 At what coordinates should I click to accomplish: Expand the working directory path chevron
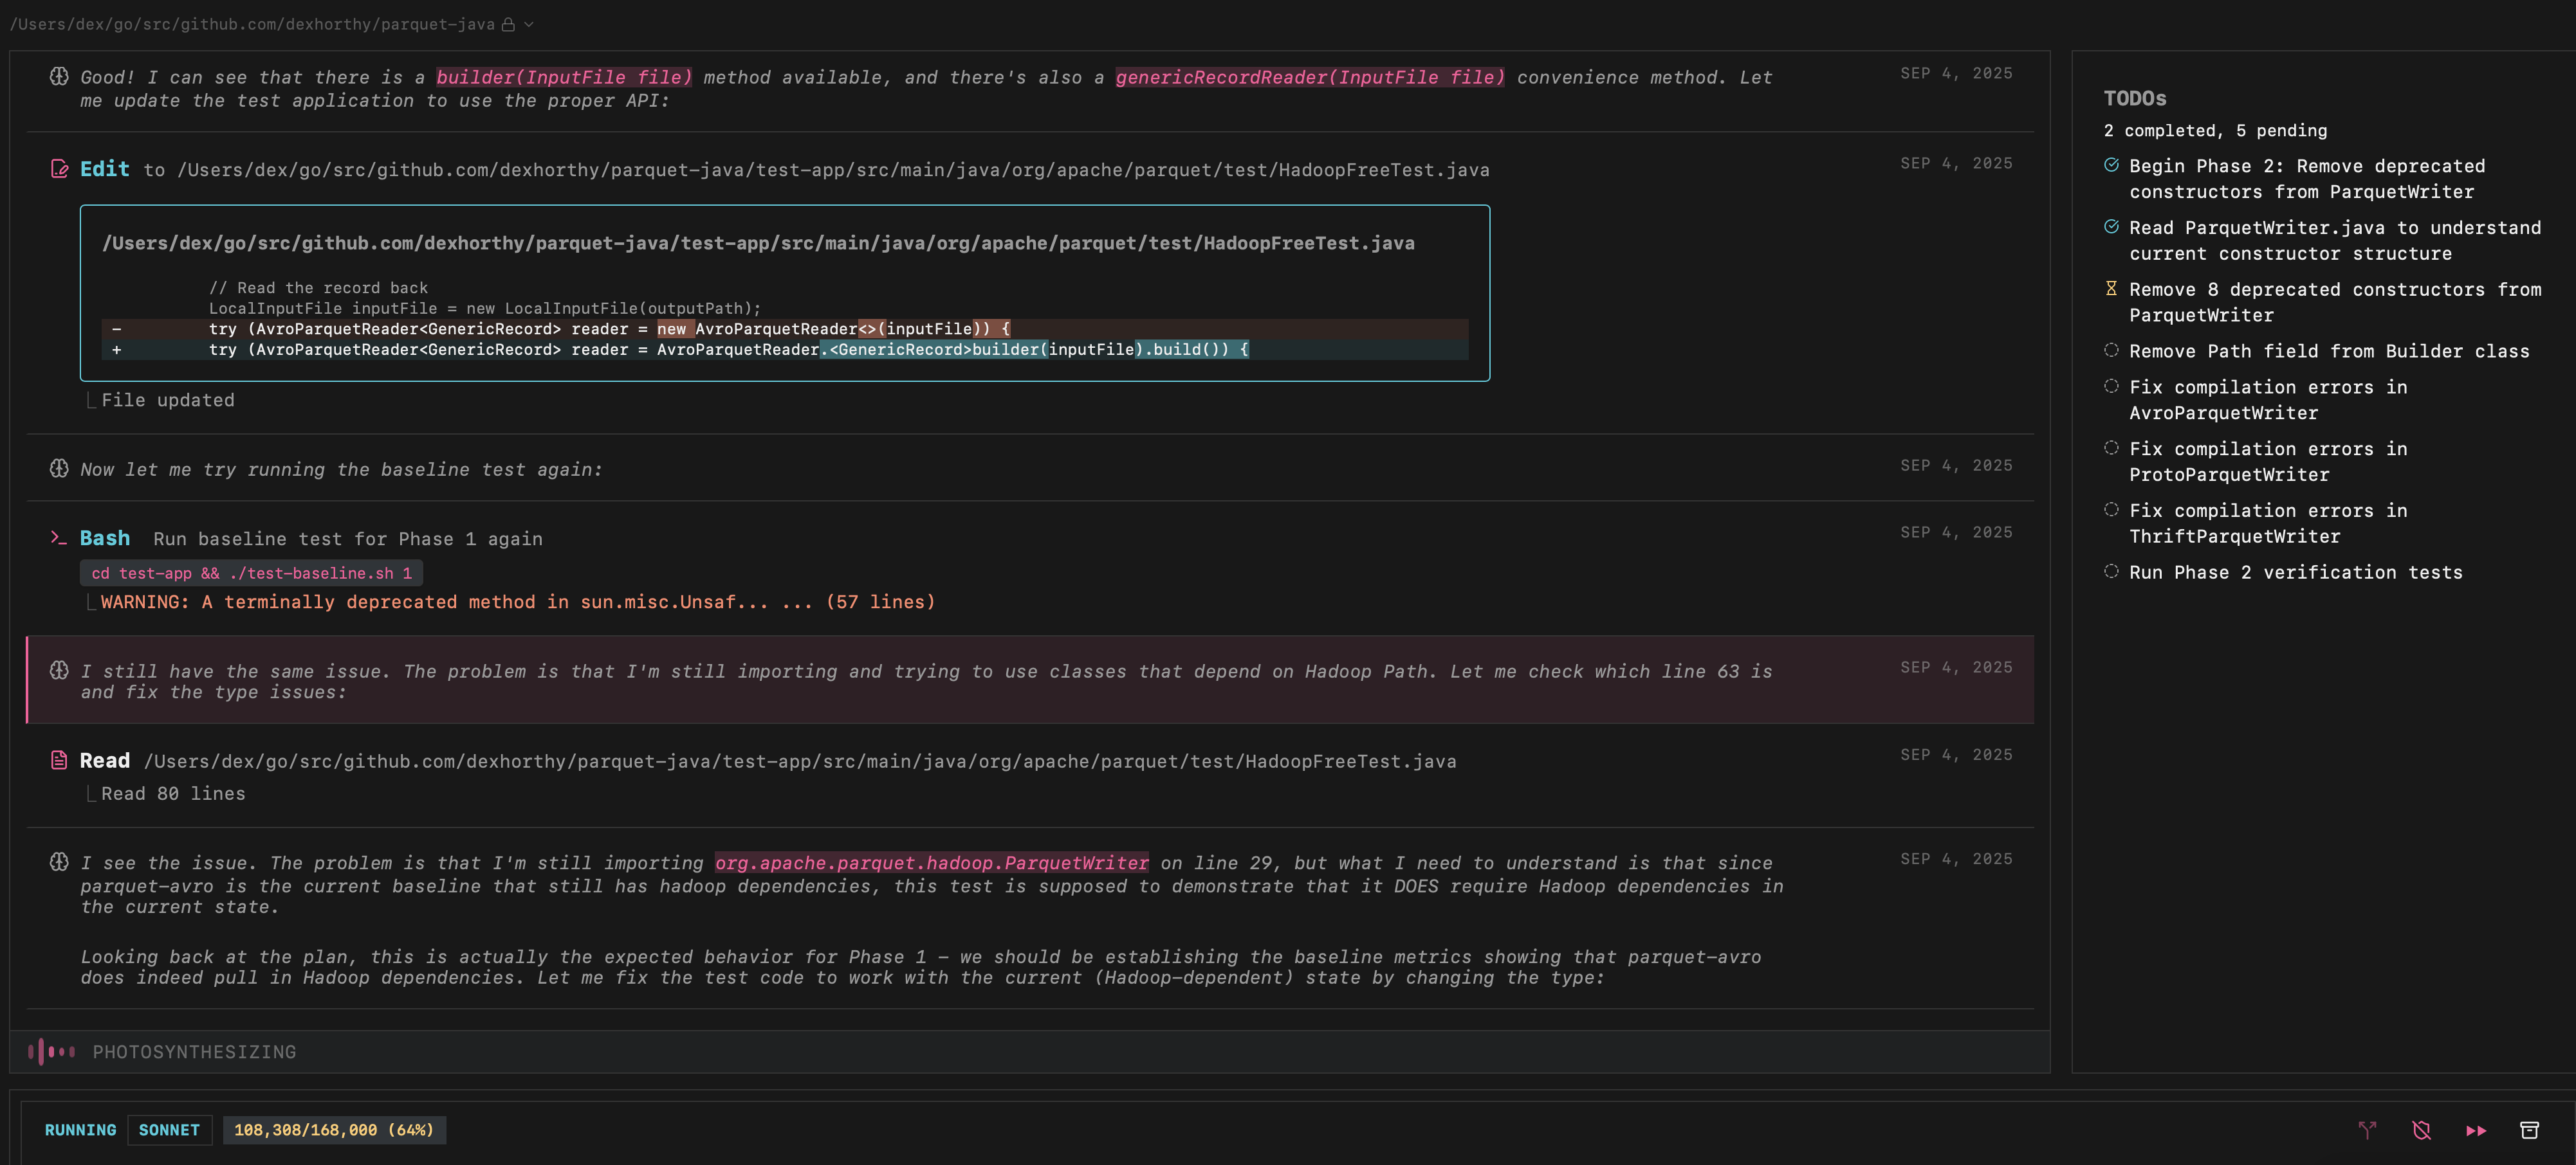tap(529, 24)
